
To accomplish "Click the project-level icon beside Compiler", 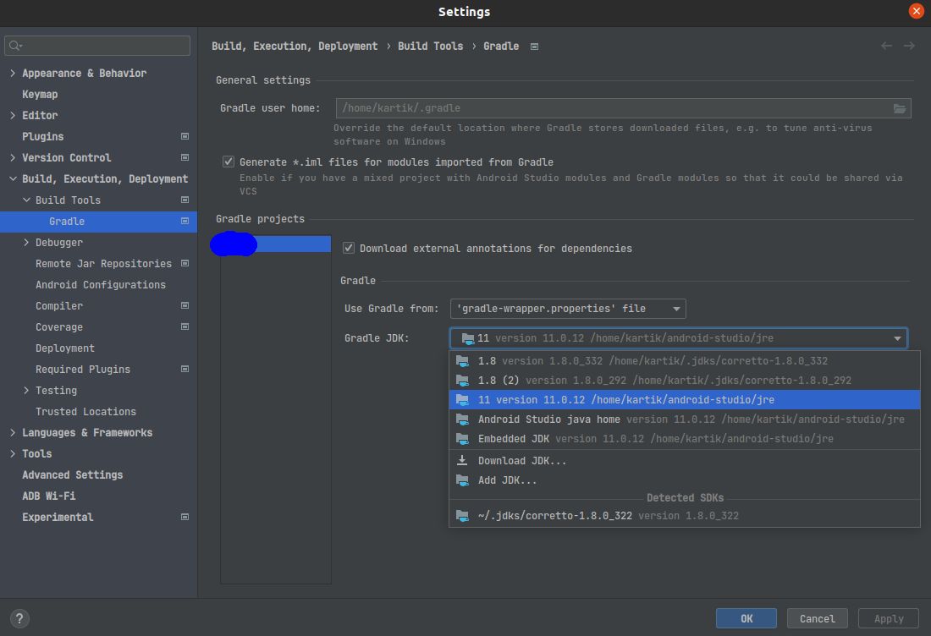I will (185, 305).
